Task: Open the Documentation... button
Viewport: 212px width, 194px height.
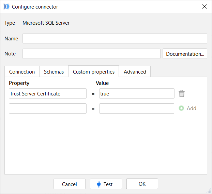Action: [x=185, y=54]
